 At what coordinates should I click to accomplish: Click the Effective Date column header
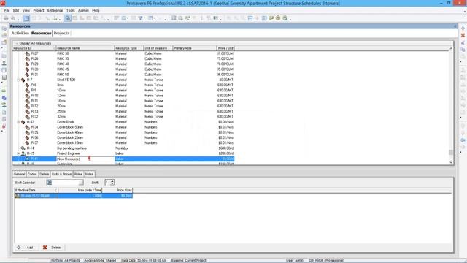tap(36, 190)
